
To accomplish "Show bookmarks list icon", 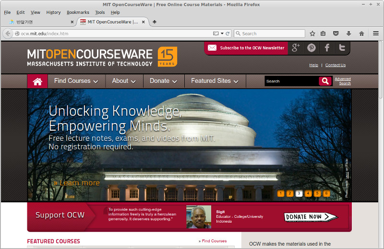I will pyautogui.click(x=323, y=34).
